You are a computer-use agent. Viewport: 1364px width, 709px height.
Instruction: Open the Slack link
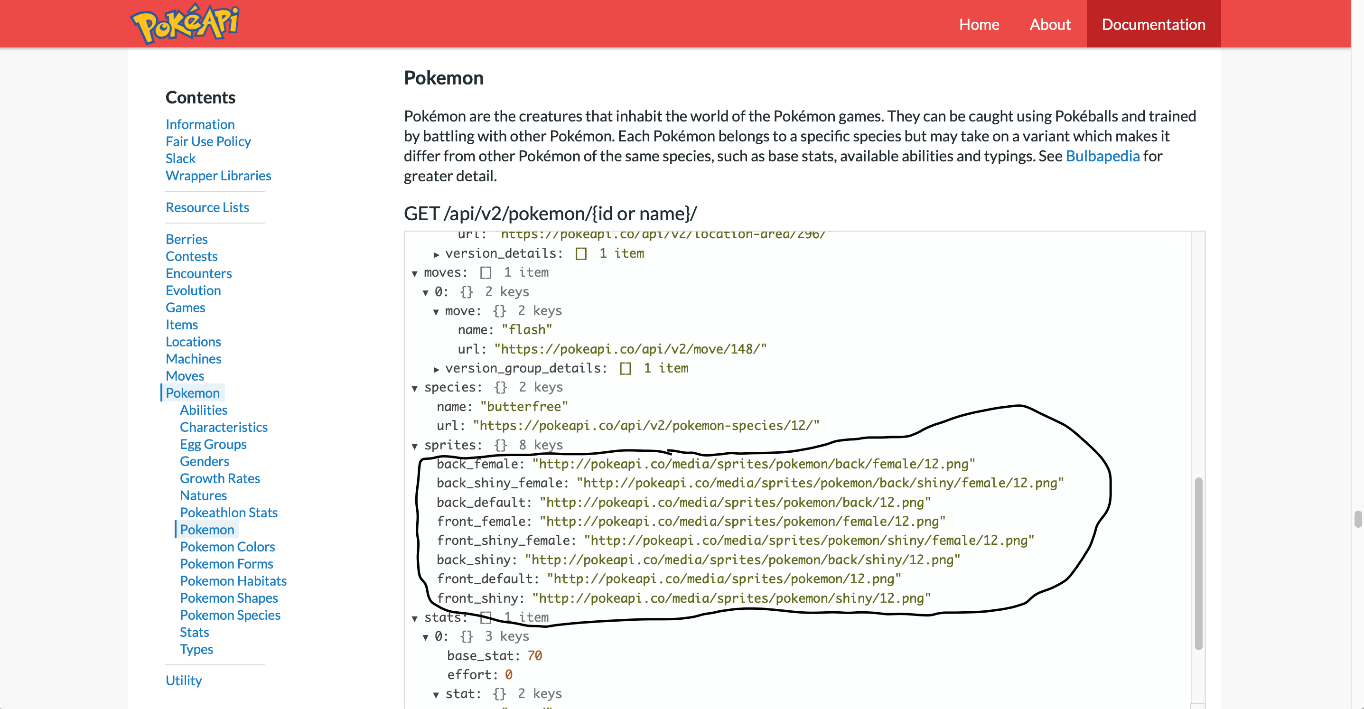pos(180,159)
